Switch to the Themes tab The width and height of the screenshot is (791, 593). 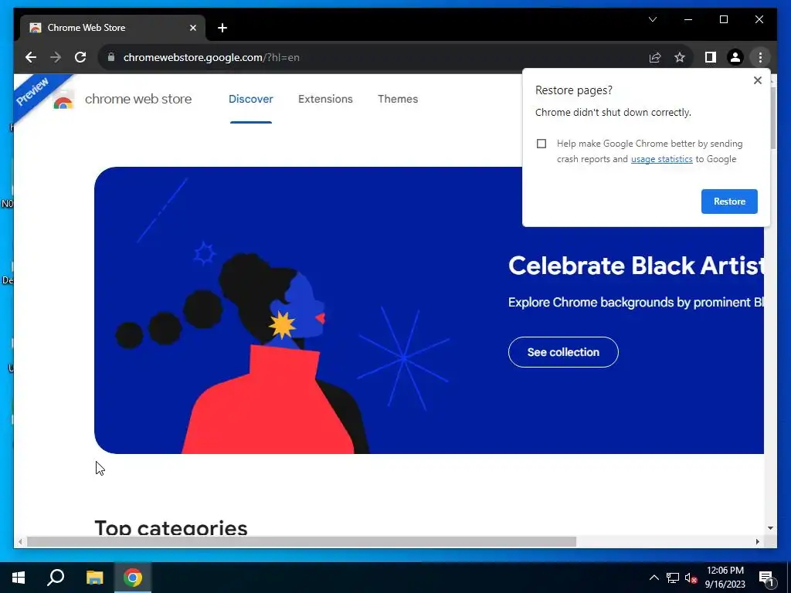(398, 99)
